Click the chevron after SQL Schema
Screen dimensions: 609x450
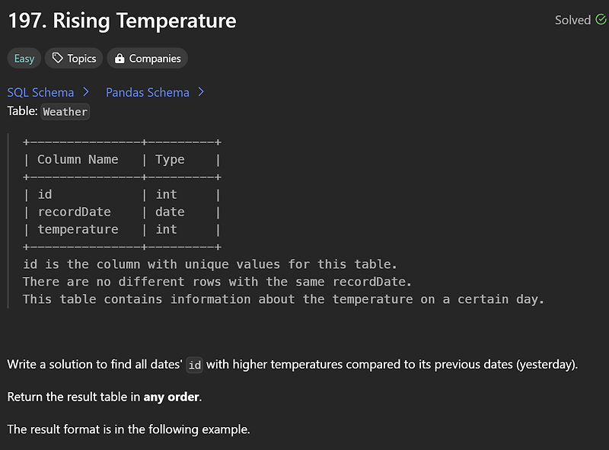[x=84, y=91]
